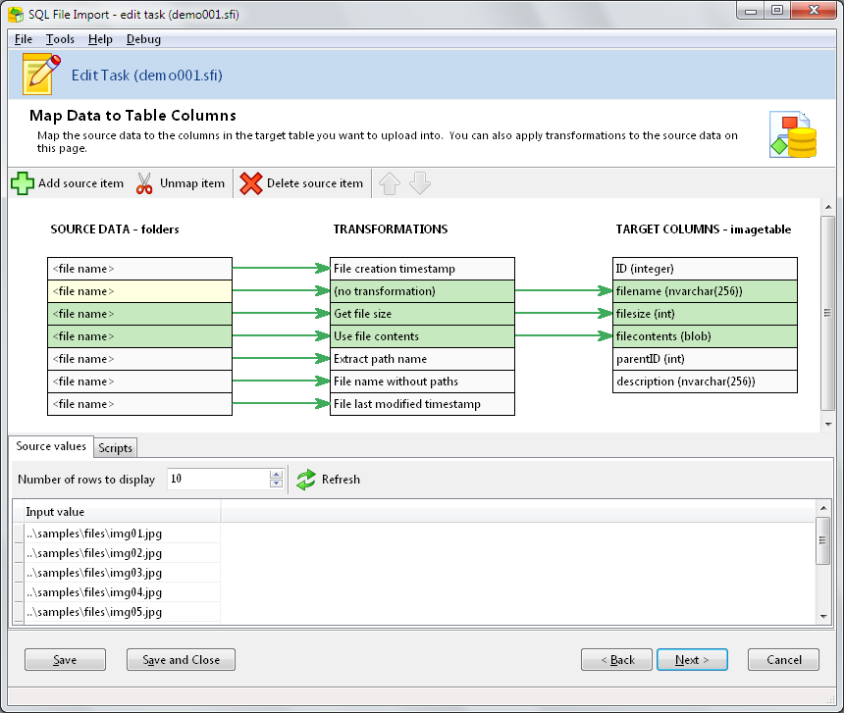Click the Back button

[616, 659]
